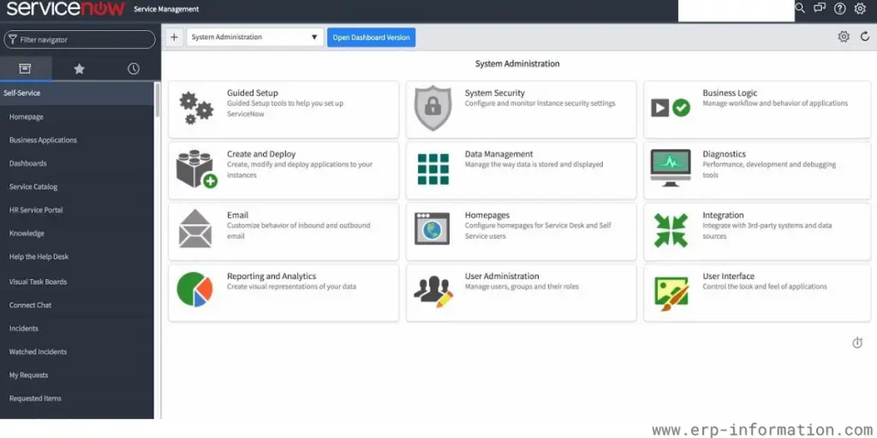
Task: Select Incidents in the left navigator
Action: coord(24,328)
